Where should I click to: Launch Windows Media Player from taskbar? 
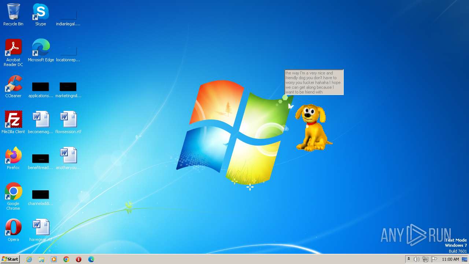54,259
